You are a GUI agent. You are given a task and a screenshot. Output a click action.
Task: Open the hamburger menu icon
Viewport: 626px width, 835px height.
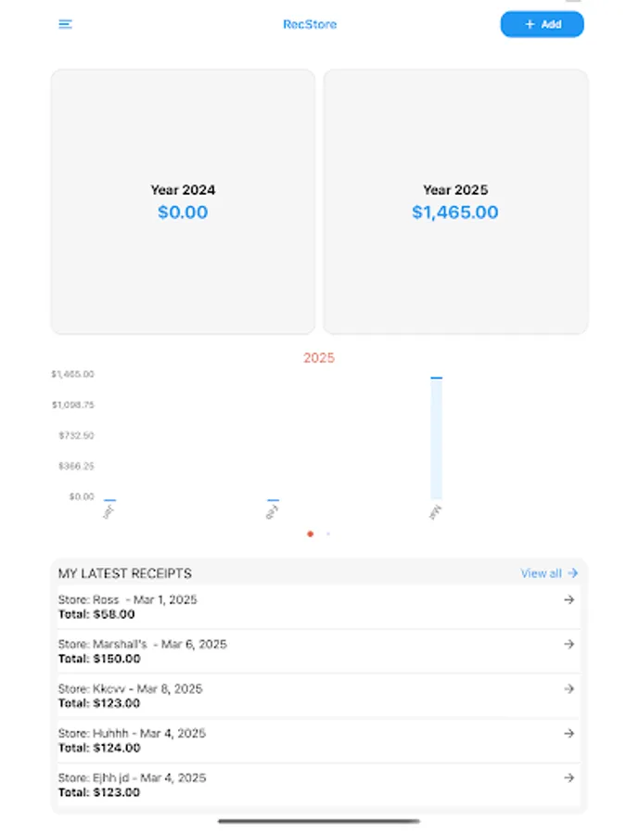(65, 24)
